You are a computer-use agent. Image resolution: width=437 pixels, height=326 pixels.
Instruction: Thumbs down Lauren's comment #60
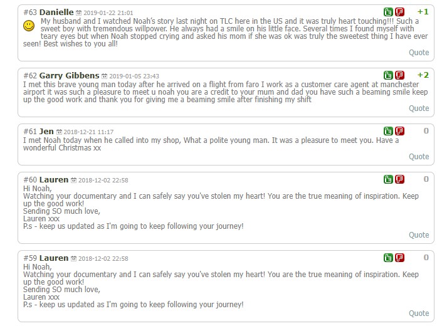tap(399, 179)
